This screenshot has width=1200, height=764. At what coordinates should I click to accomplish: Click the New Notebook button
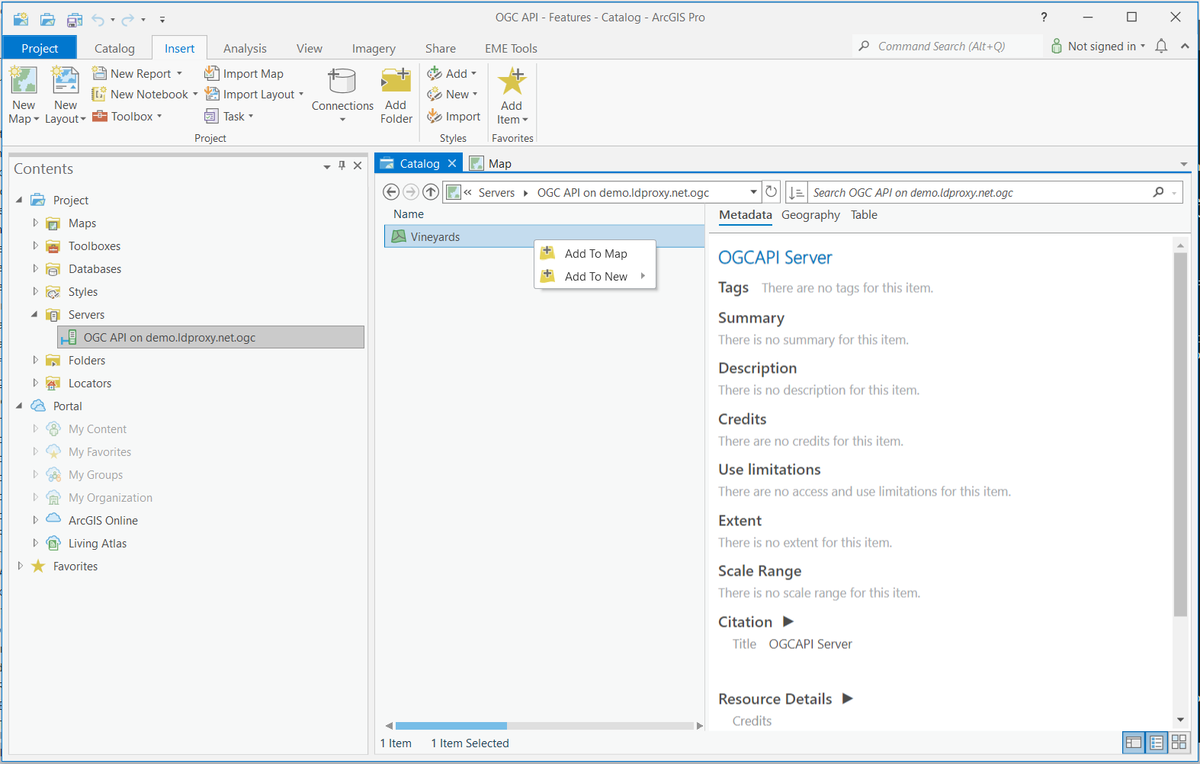pos(145,94)
